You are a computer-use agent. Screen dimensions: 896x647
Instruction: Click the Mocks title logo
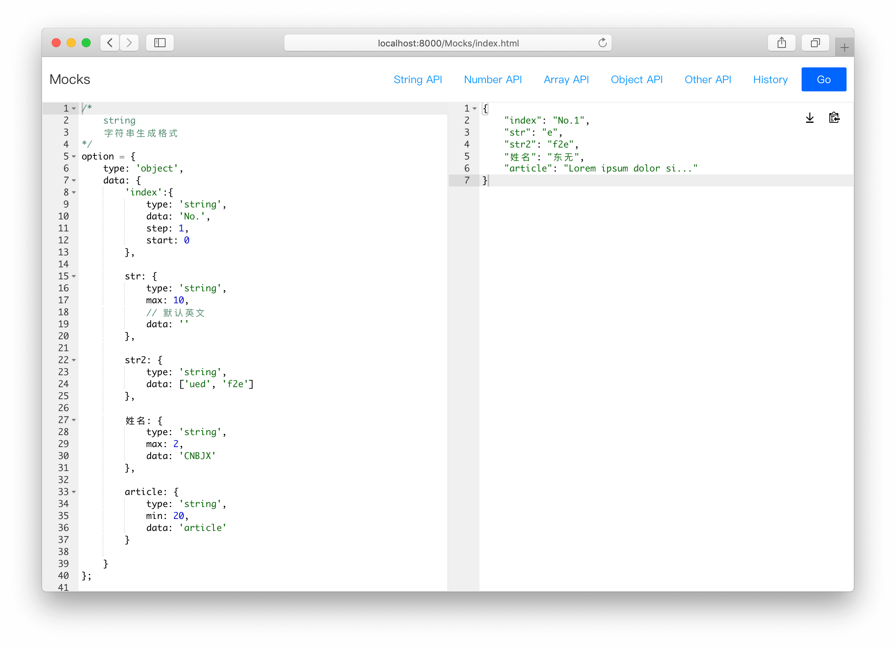70,79
